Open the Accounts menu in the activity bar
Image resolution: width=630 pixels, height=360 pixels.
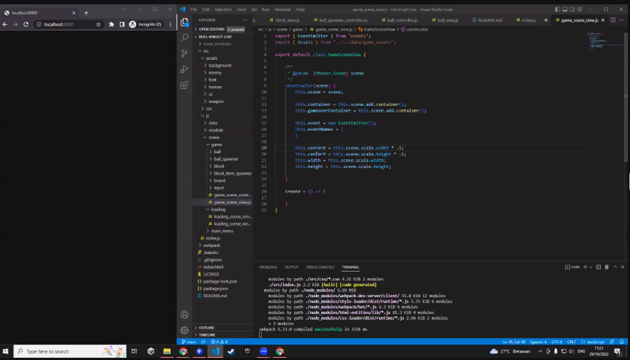[184, 315]
